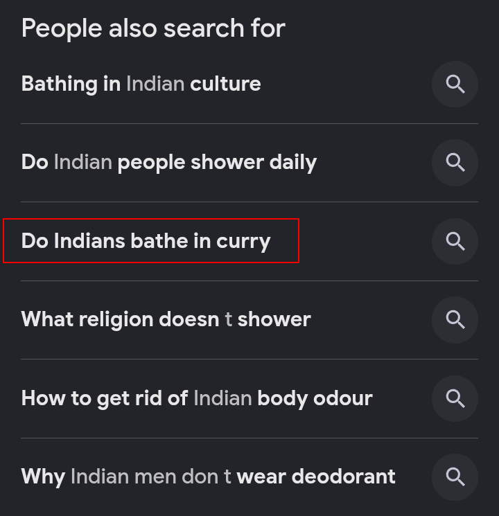Click the bold word culture in first suggestion
499x516 pixels.
226,84
